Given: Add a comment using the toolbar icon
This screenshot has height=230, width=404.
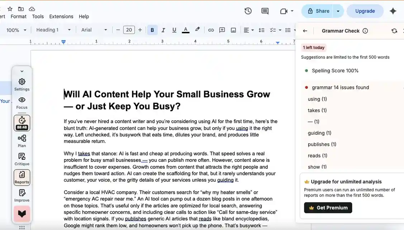Looking at the screenshot, I should pyautogui.click(x=222, y=30).
